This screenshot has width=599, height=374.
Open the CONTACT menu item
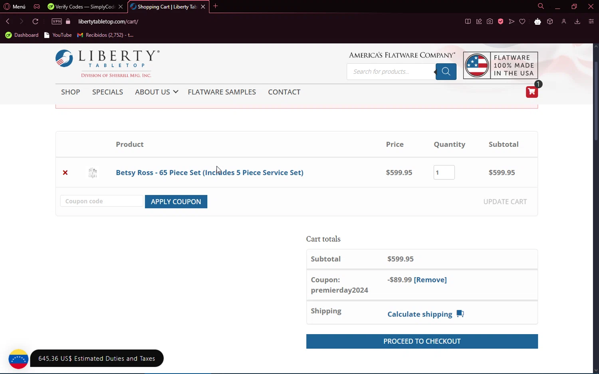coord(284,92)
